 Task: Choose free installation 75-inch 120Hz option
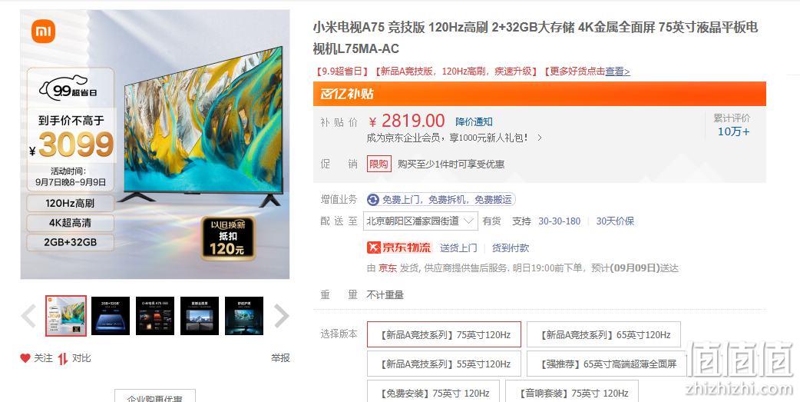click(434, 391)
